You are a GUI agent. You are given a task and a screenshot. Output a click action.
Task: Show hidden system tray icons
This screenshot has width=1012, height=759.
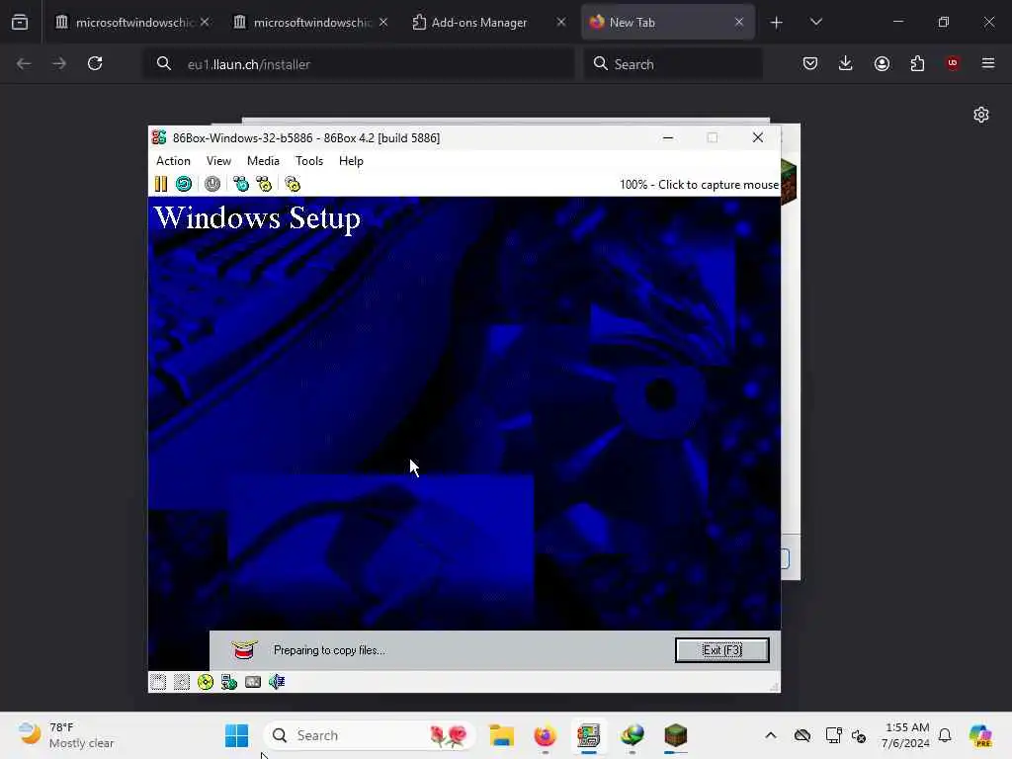(x=771, y=735)
